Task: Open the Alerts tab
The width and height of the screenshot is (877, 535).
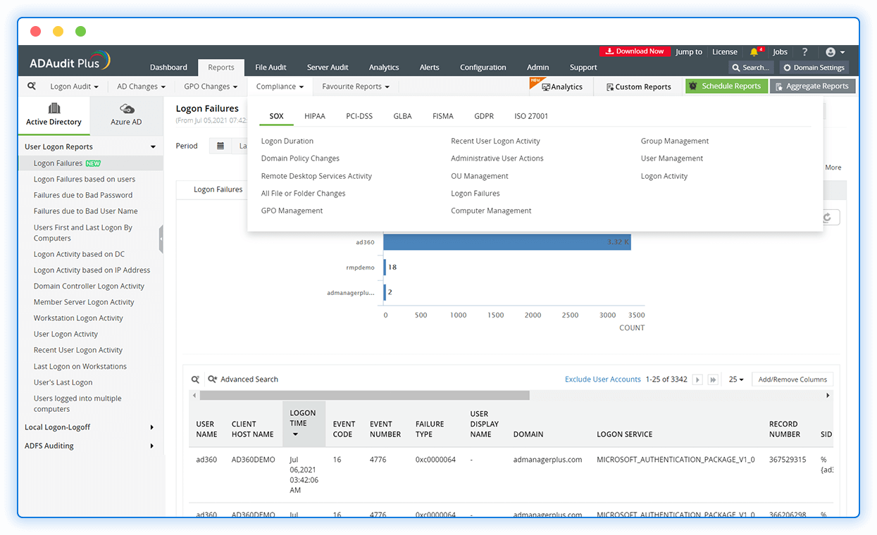Action: tap(429, 68)
